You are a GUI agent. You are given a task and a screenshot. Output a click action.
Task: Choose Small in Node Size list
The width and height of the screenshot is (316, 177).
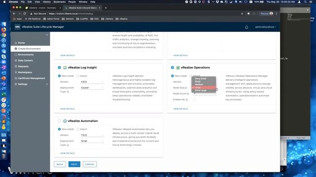click(203, 82)
